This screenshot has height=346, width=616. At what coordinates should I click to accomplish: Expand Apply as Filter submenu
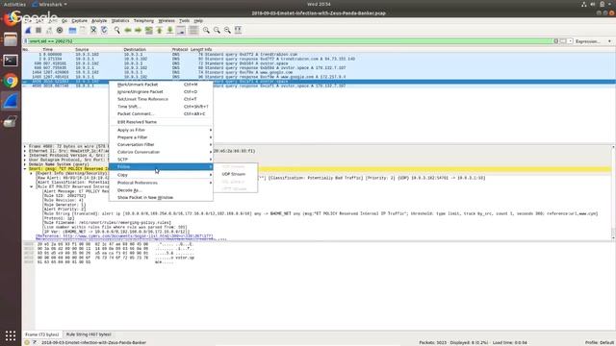tap(161, 130)
